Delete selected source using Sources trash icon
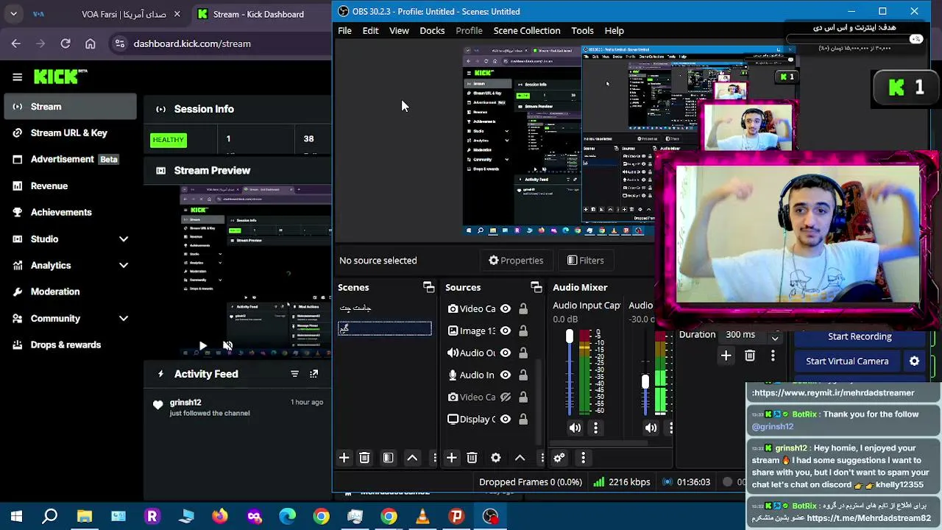Image resolution: width=942 pixels, height=530 pixels. point(472,458)
